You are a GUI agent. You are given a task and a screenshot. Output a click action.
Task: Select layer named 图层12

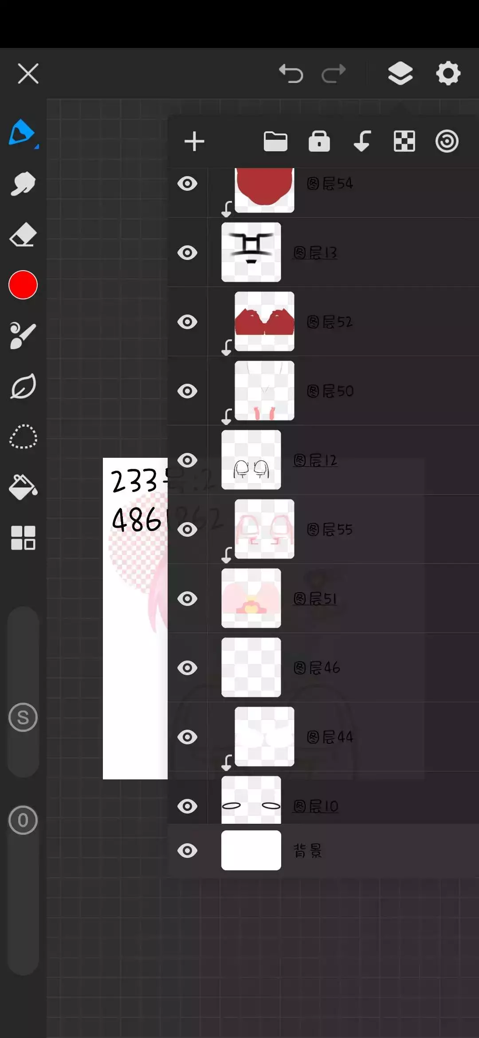click(323, 460)
